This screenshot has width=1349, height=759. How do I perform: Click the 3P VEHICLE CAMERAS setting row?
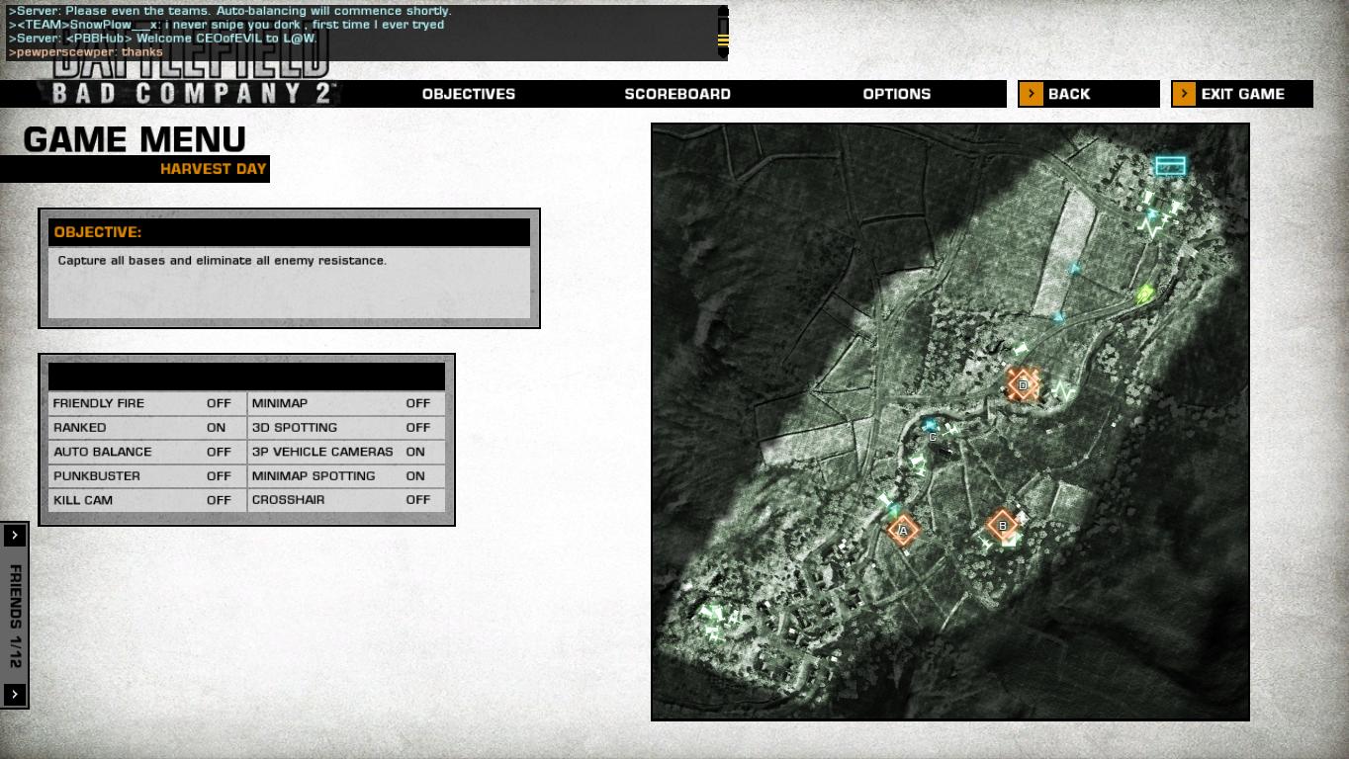click(346, 452)
